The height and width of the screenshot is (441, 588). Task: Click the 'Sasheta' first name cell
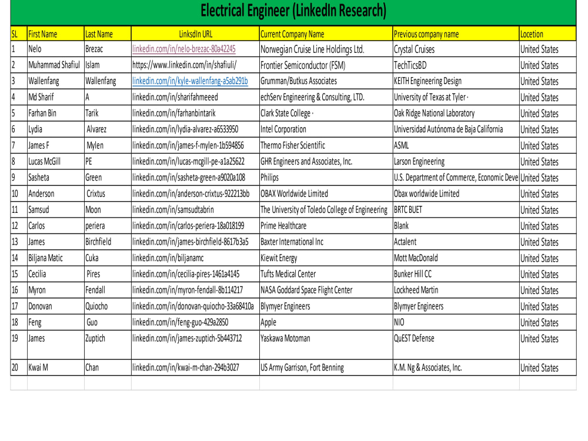[55, 178]
